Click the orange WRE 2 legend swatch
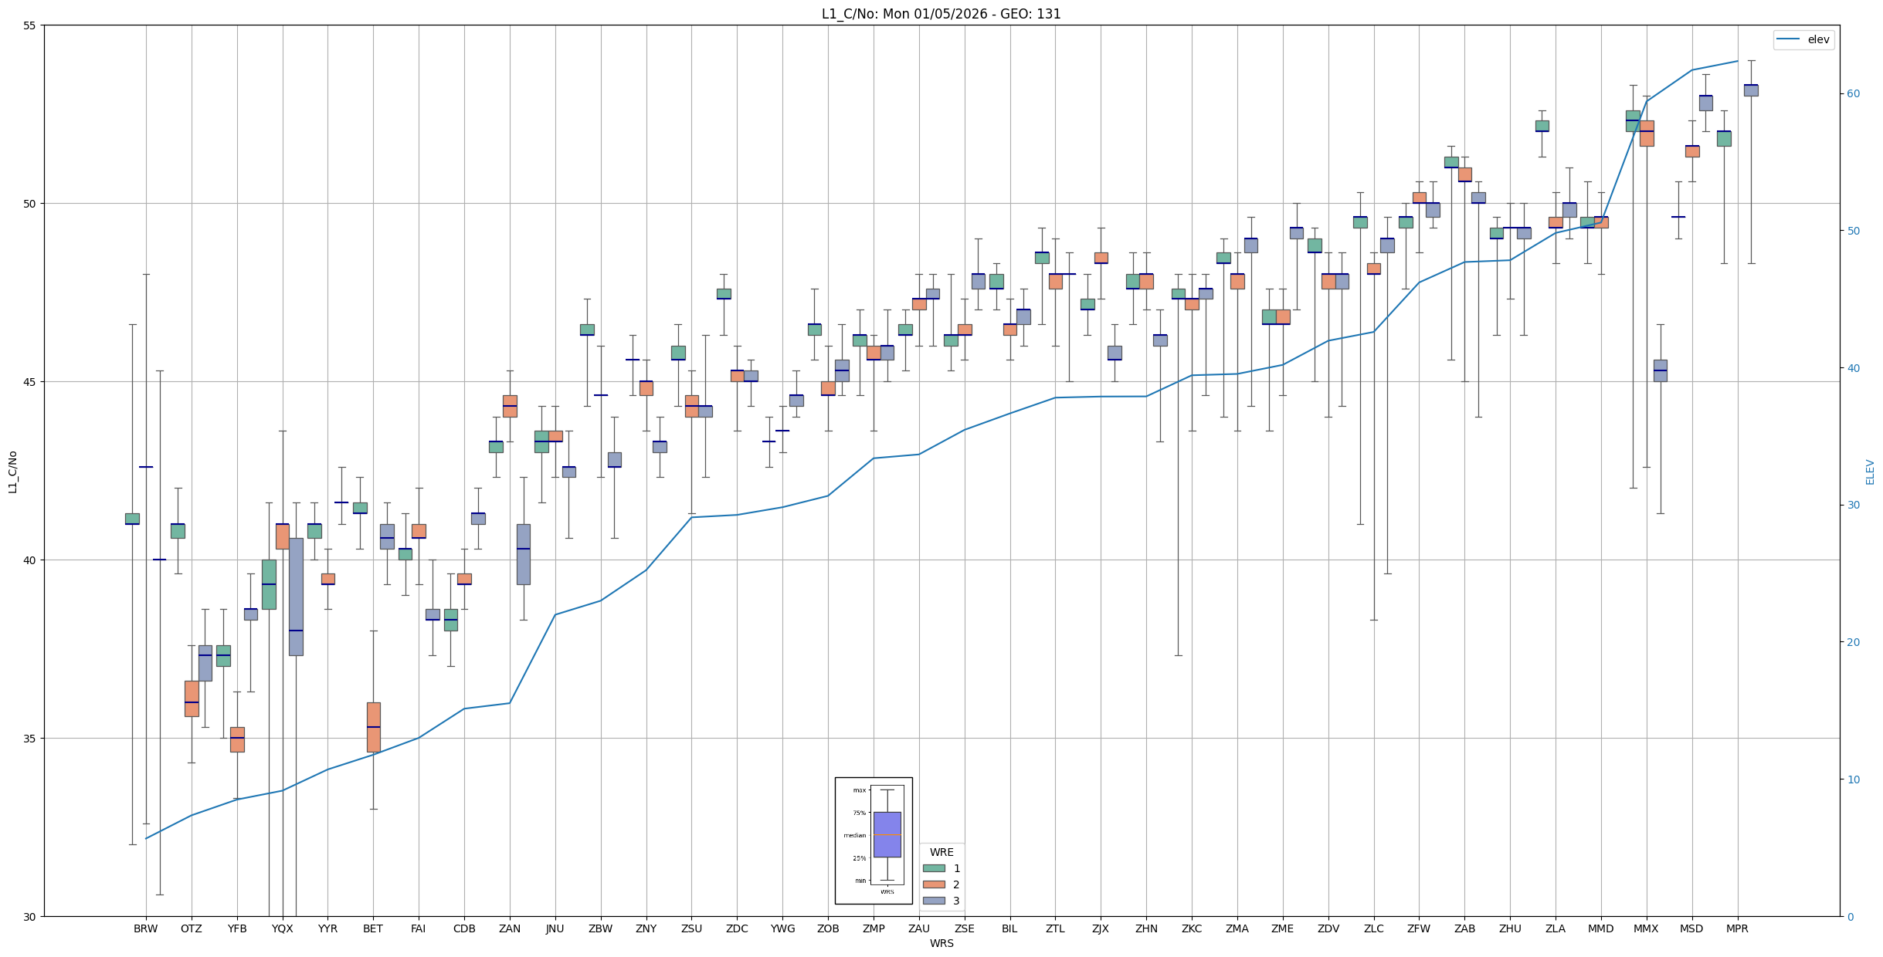The image size is (1883, 957). coord(934,884)
